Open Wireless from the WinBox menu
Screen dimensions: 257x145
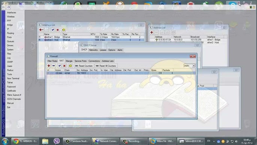click(x=11, y=17)
